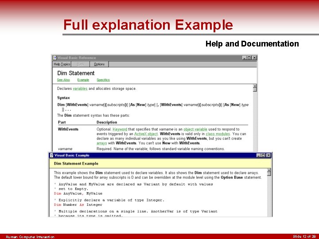Click the 'Part' column header
This screenshot has height=239, width=319.
click(62, 122)
